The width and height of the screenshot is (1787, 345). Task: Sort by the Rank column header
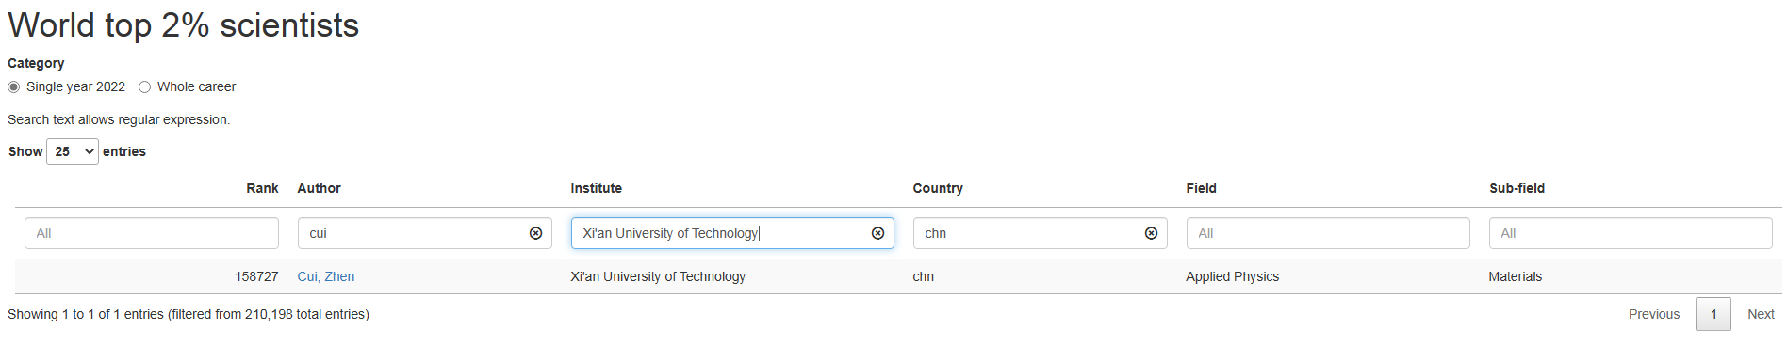pyautogui.click(x=262, y=188)
